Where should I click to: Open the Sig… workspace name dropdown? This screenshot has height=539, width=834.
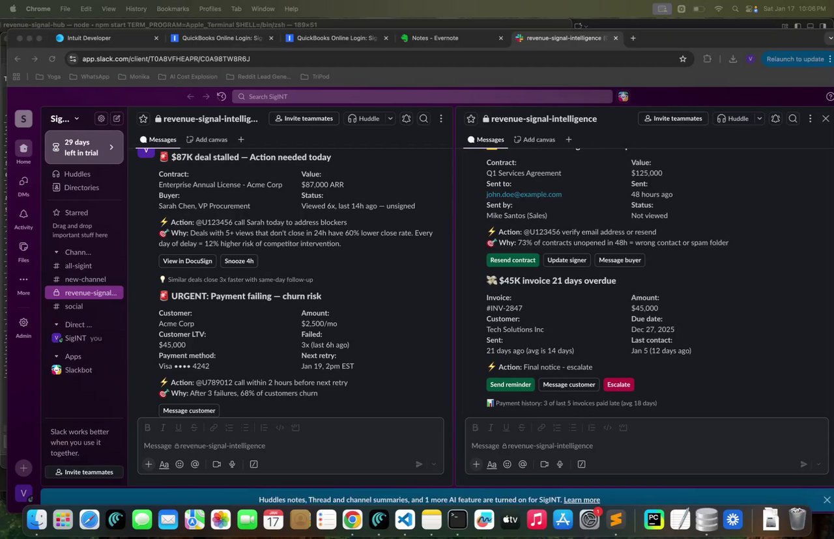point(65,118)
